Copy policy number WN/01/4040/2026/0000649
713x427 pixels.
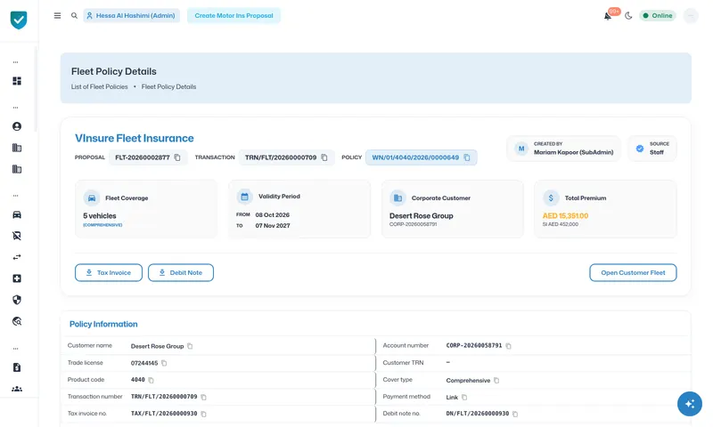(x=467, y=157)
